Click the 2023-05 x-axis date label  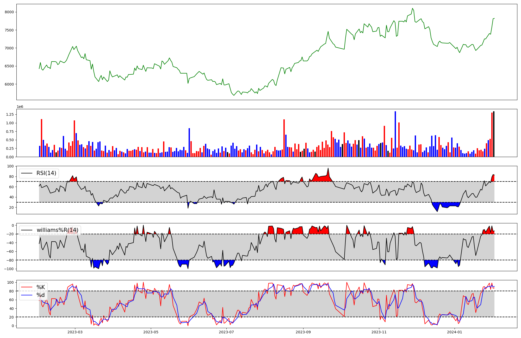pos(151,332)
